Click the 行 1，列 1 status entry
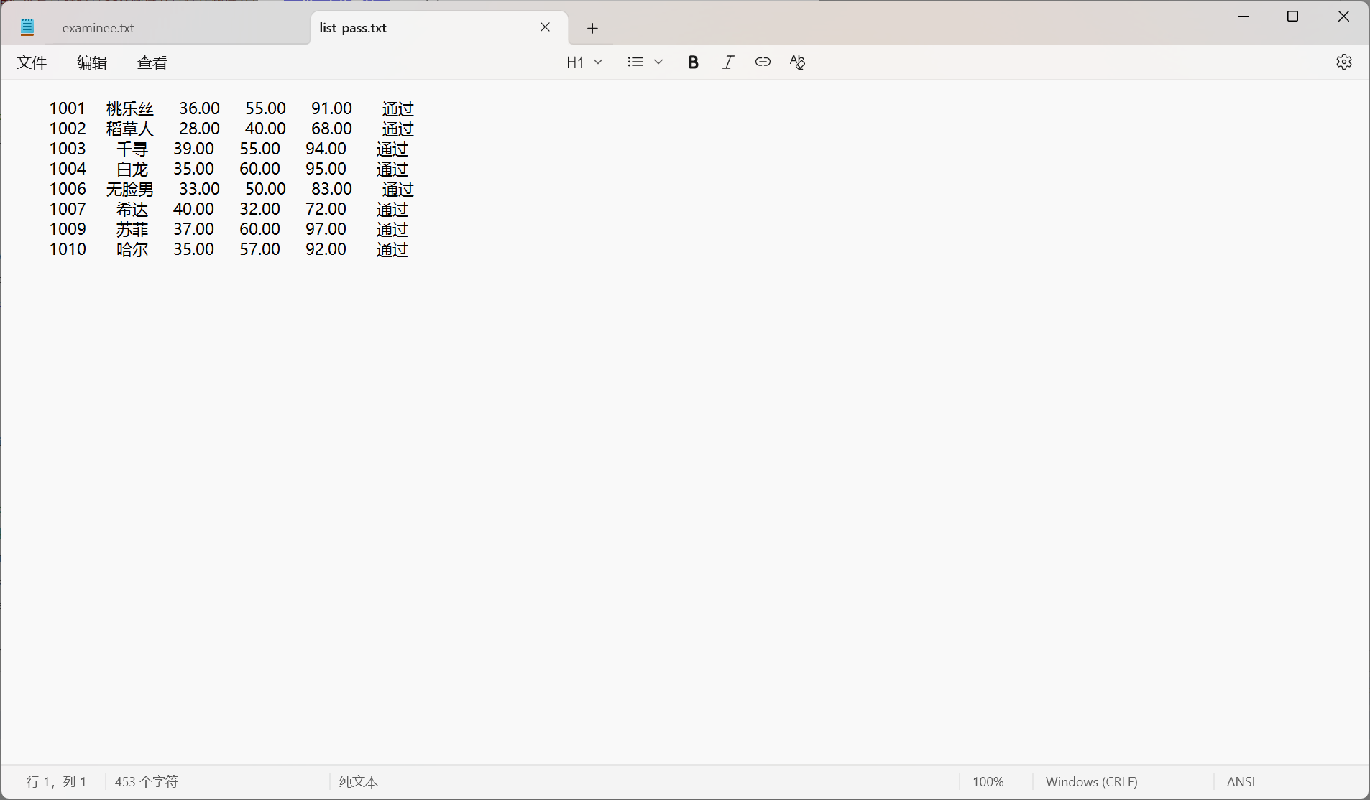The image size is (1370, 800). (56, 782)
